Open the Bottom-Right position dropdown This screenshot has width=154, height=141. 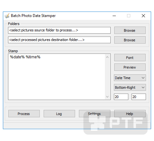click(130, 87)
